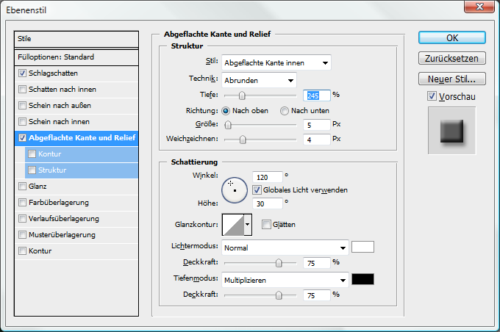Select the Stile entry in the list

click(x=76, y=39)
